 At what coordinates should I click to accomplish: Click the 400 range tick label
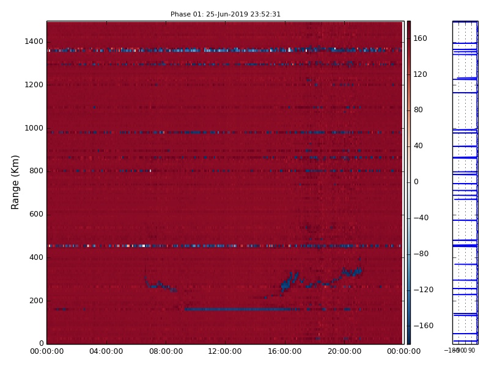[x=36, y=257]
